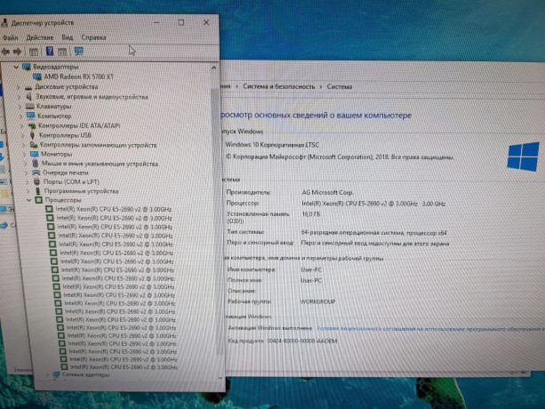Click the Просмотр основных сведений heading
545x409 pixels.
316,115
